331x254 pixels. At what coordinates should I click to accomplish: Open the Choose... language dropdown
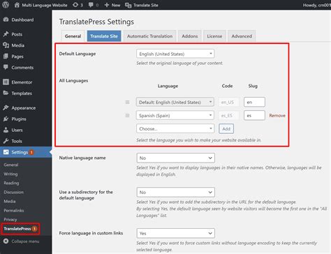175,128
